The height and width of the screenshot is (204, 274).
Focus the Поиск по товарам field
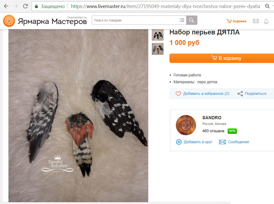click(135, 20)
